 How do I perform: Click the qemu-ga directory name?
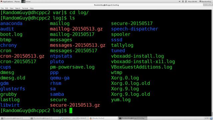60,78
